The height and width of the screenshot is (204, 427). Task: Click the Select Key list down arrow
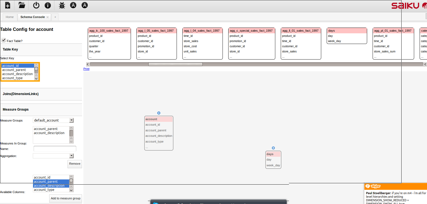(36, 79)
